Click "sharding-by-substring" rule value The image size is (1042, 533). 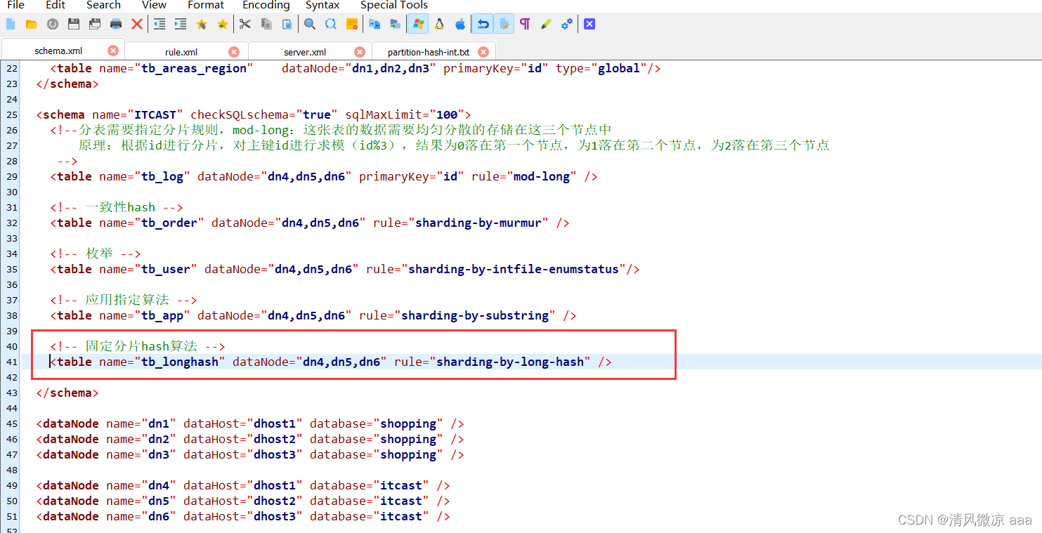point(475,315)
